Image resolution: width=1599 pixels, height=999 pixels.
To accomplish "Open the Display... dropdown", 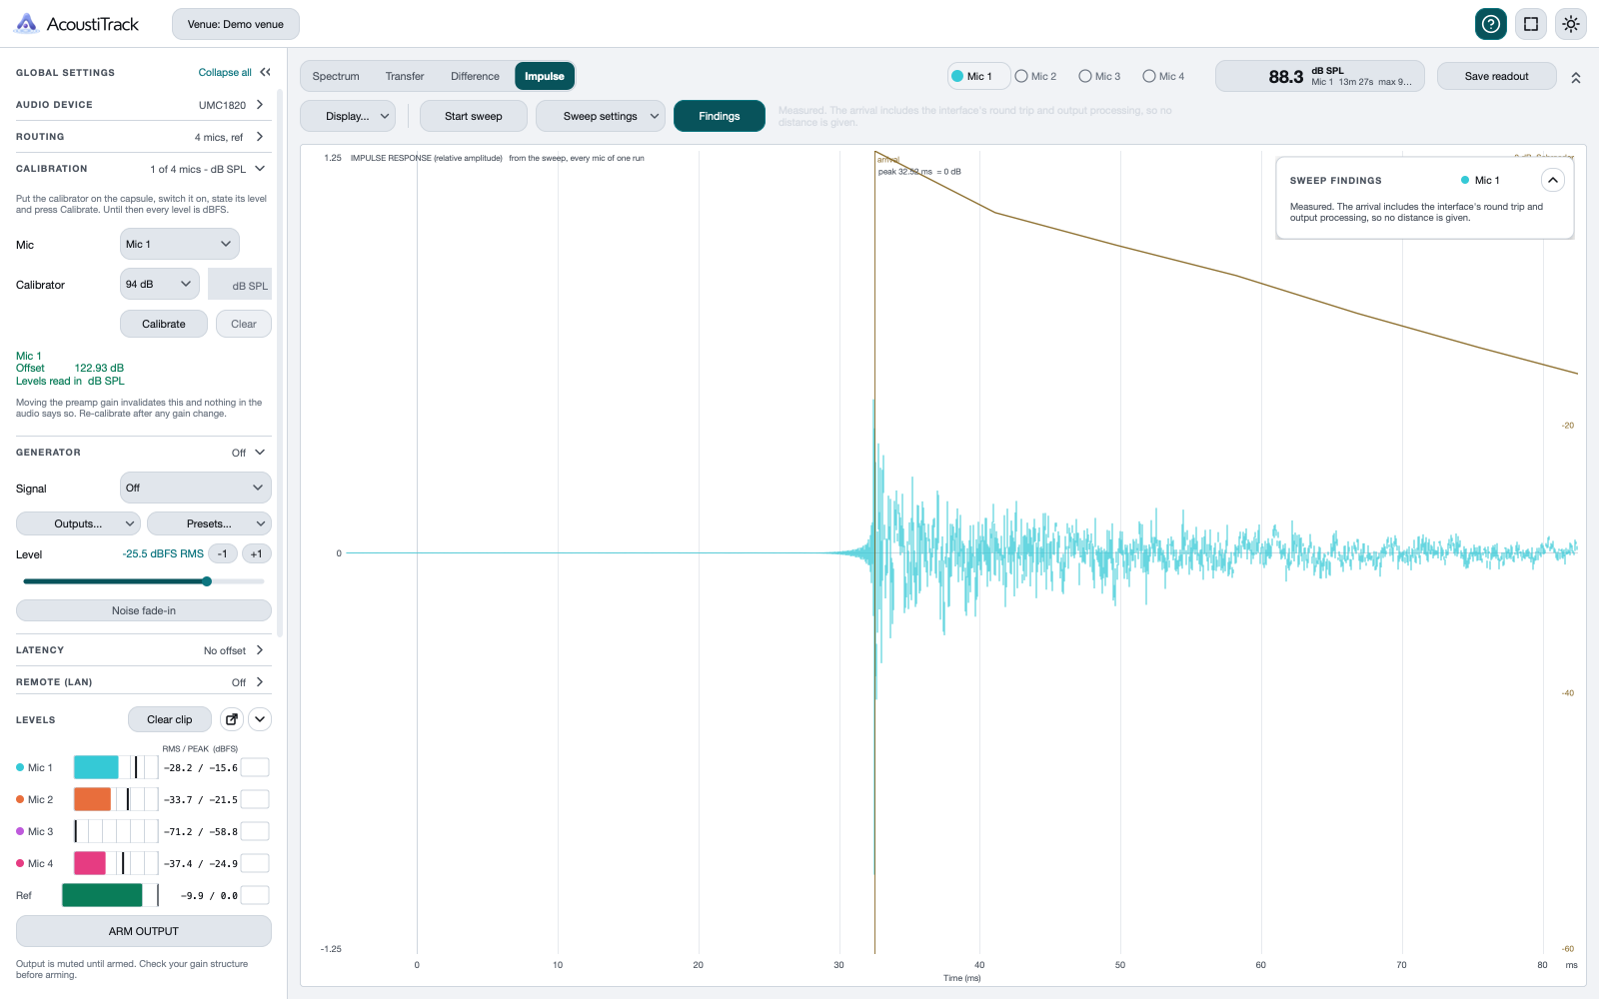I will click(348, 116).
